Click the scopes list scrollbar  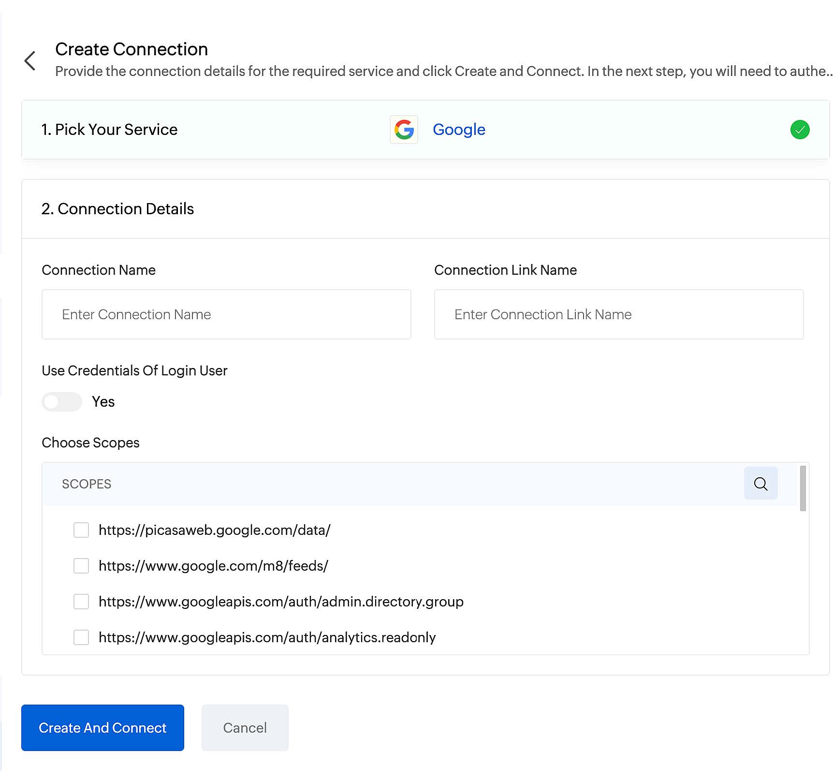coord(803,488)
